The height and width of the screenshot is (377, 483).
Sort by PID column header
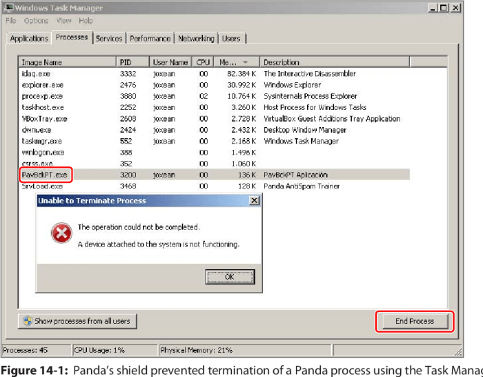pyautogui.click(x=132, y=62)
